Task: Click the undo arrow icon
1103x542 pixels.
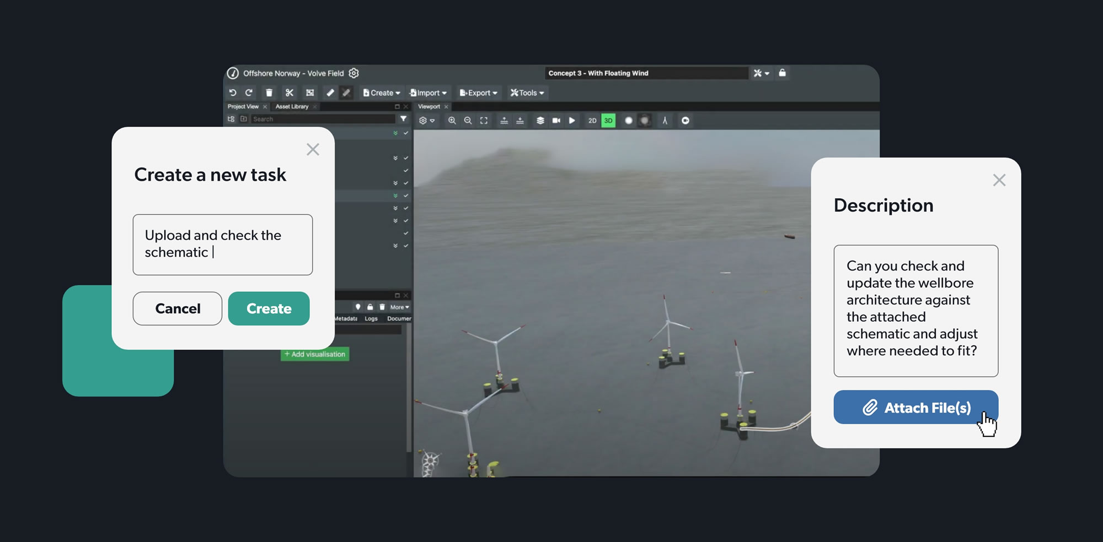Action: point(233,93)
